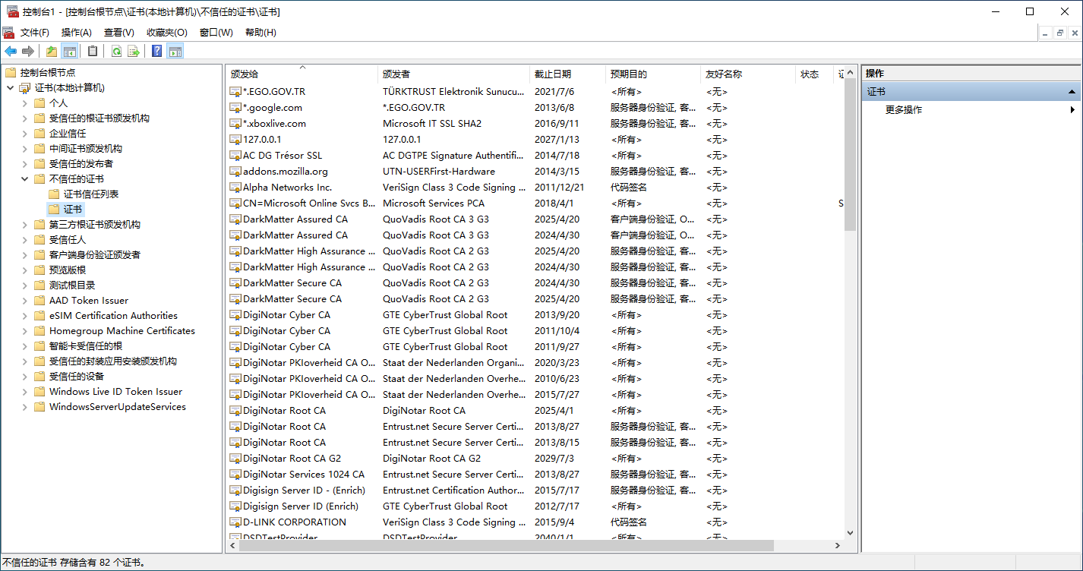This screenshot has width=1083, height=571.
Task: Click the 颁发者 column header
Action: (x=396, y=74)
